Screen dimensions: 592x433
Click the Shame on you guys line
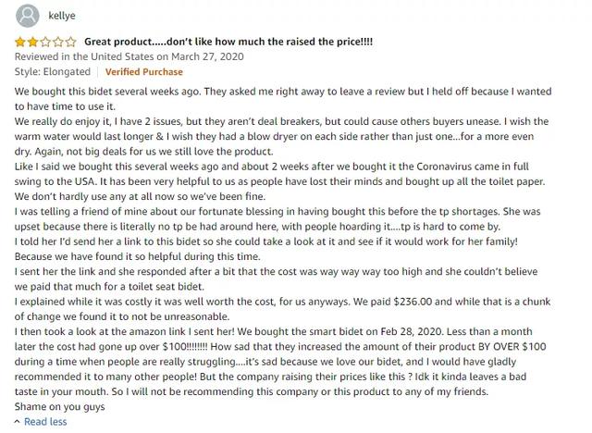coord(59,407)
